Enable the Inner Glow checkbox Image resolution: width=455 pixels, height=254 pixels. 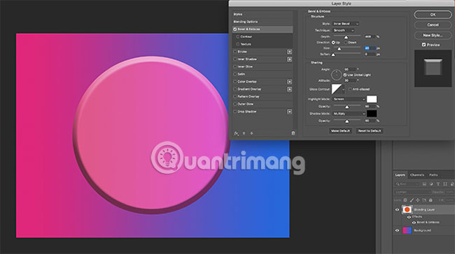point(235,66)
